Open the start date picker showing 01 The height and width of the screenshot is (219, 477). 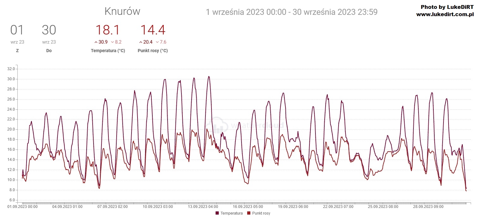click(17, 30)
